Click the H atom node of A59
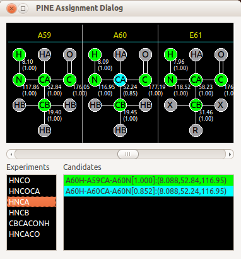The width and height of the screenshot is (241, 259). click(19, 54)
